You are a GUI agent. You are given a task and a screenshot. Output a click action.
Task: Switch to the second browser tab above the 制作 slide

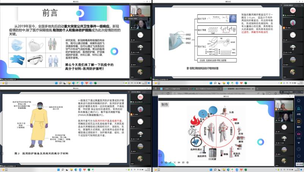[x=207, y=89]
